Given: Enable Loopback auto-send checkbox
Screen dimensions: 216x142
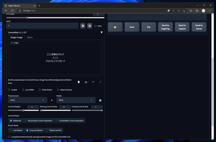Looking at the screenshot, I should click(9, 137).
